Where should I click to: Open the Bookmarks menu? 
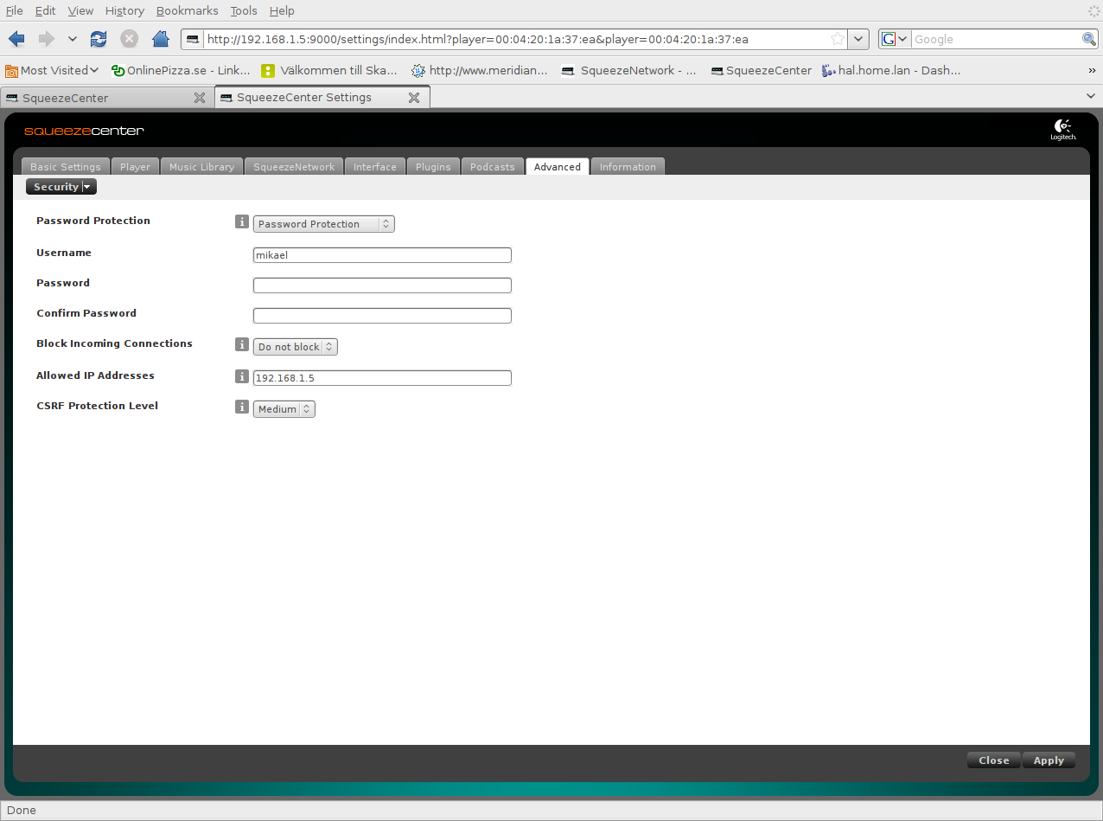[x=187, y=10]
